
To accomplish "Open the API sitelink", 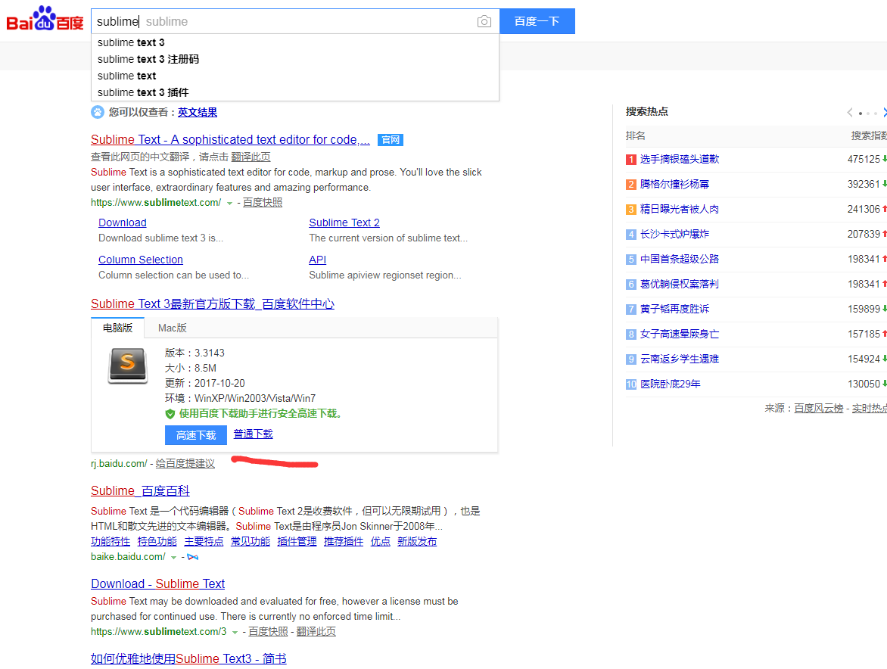I will pos(317,260).
